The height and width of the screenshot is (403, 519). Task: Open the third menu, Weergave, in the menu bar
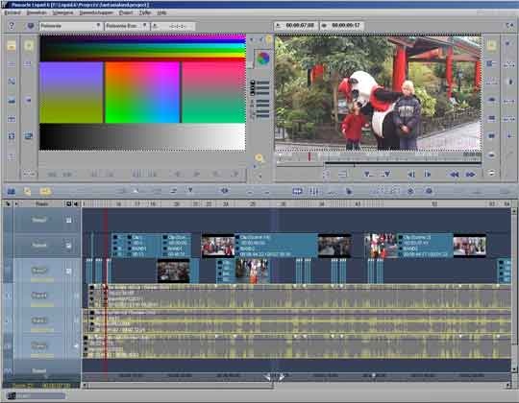(62, 12)
